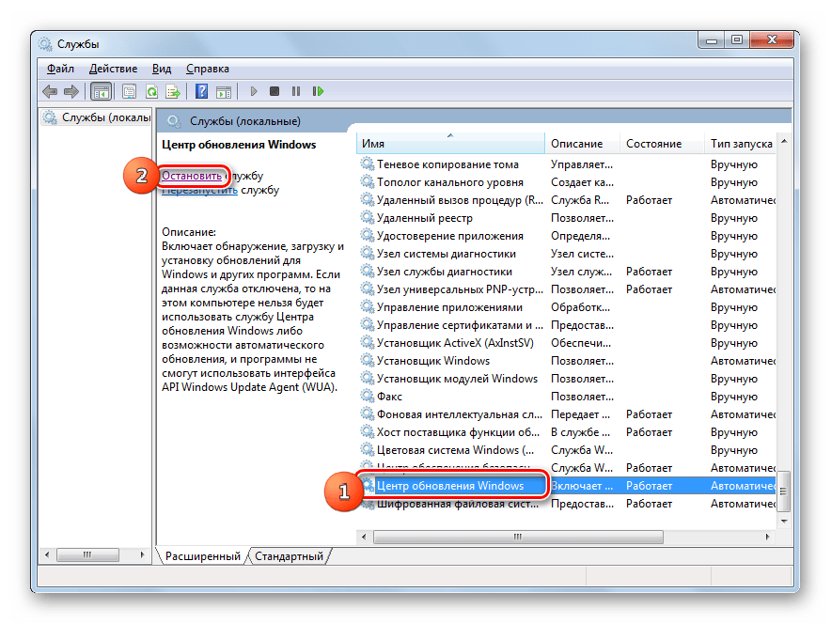Screen dimensions: 831x624
Task: Switch to the Расширенный tab
Action: pos(202,556)
